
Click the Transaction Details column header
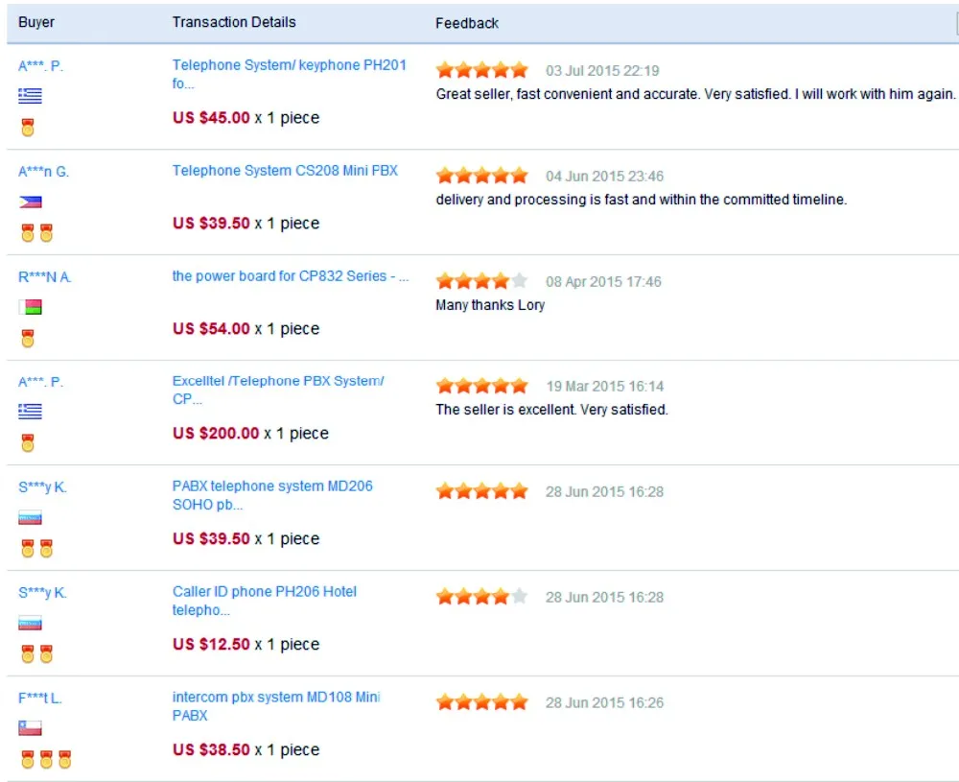tap(234, 22)
